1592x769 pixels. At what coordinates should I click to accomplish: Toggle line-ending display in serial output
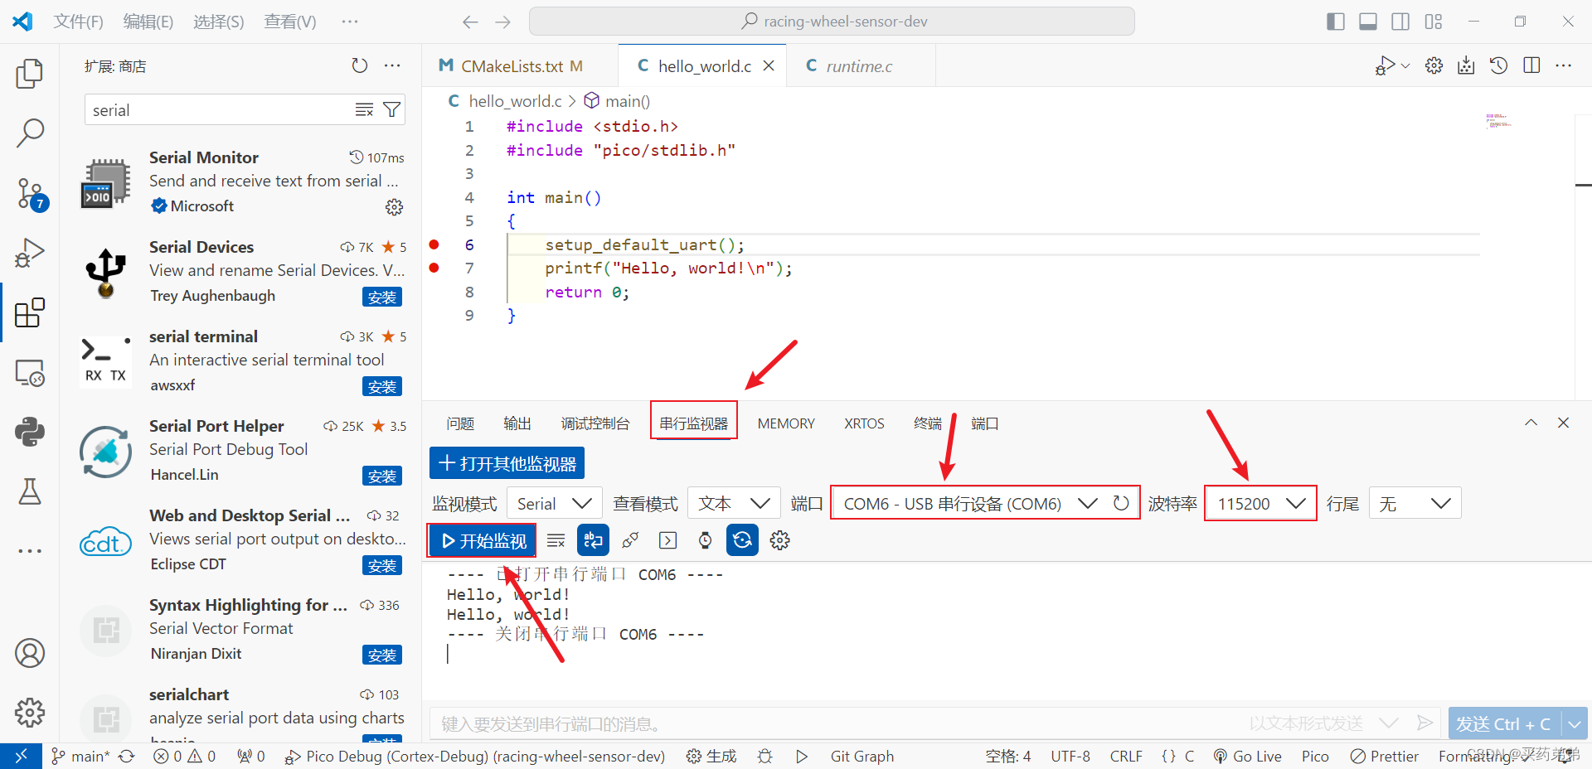pyautogui.click(x=593, y=539)
